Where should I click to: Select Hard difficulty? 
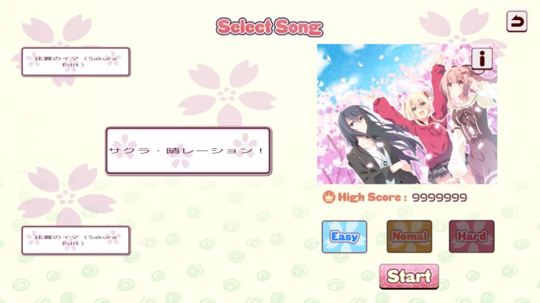(x=471, y=237)
